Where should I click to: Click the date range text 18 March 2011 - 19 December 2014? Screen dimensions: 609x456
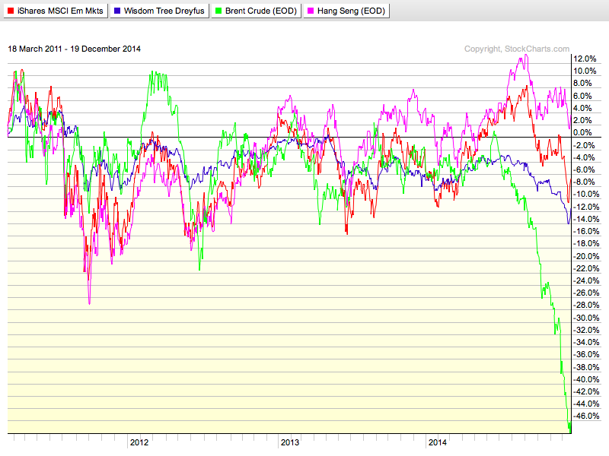[74, 49]
